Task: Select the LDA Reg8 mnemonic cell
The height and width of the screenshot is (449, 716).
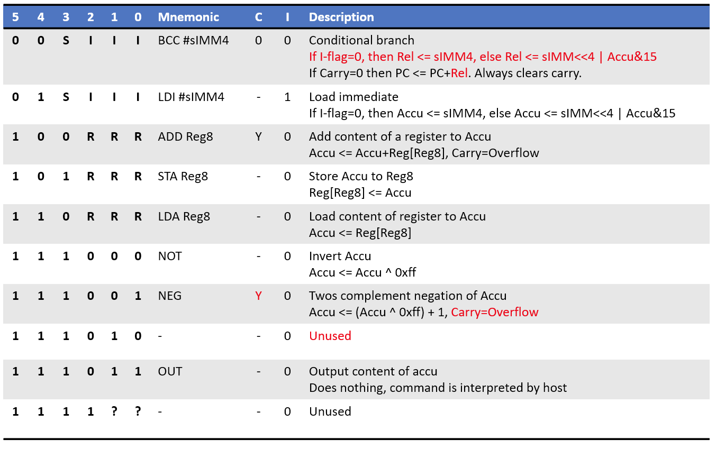Action: point(184,216)
